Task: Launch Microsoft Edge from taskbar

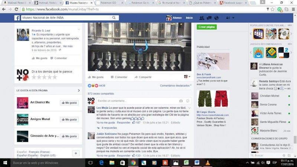Action: coord(101,163)
